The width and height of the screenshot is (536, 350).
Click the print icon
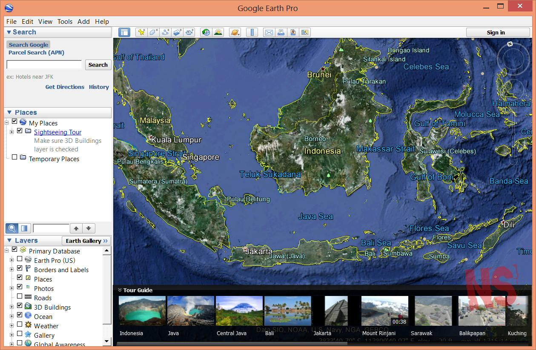pos(281,32)
